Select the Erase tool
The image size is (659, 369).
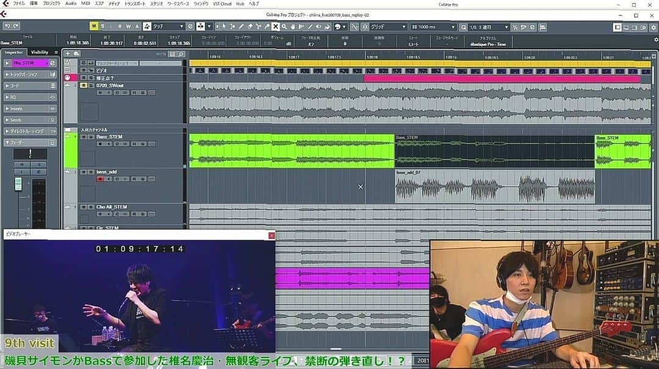[250, 27]
